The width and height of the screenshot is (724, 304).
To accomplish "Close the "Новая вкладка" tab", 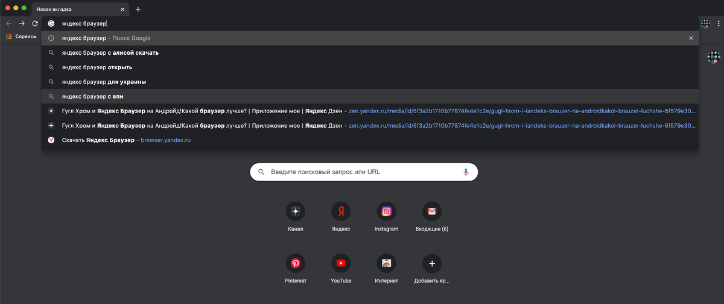I will tap(122, 10).
